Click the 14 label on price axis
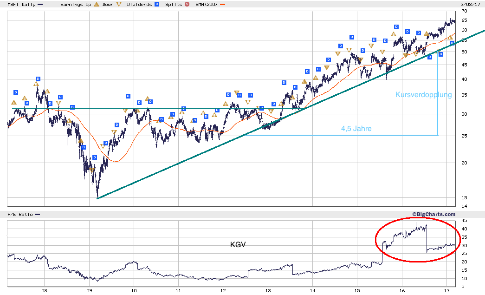 point(464,206)
